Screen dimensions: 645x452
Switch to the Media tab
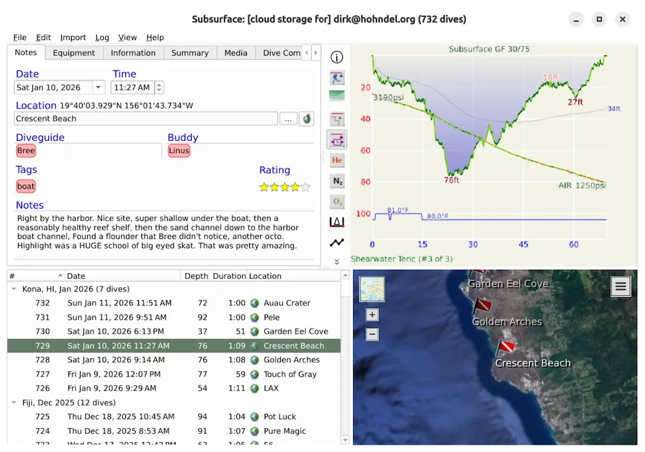pyautogui.click(x=236, y=53)
